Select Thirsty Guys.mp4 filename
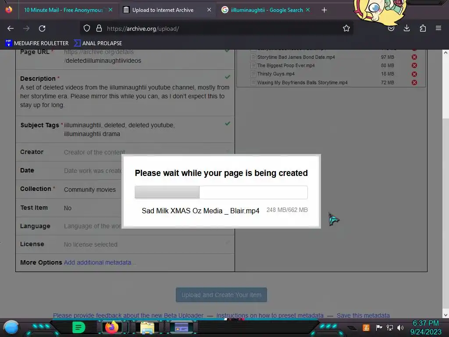Screen dimensions: 449x337 click(276, 74)
